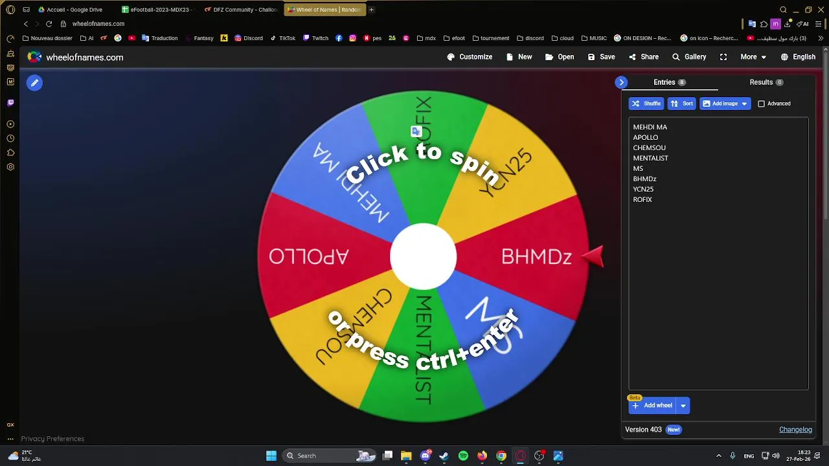Open the Customize palette option
The width and height of the screenshot is (829, 466).
(470, 57)
